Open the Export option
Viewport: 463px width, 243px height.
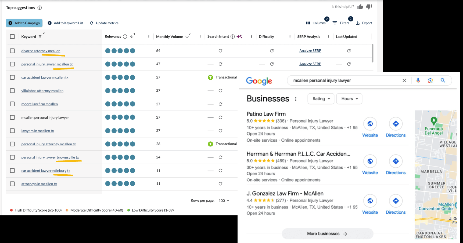[x=364, y=23]
